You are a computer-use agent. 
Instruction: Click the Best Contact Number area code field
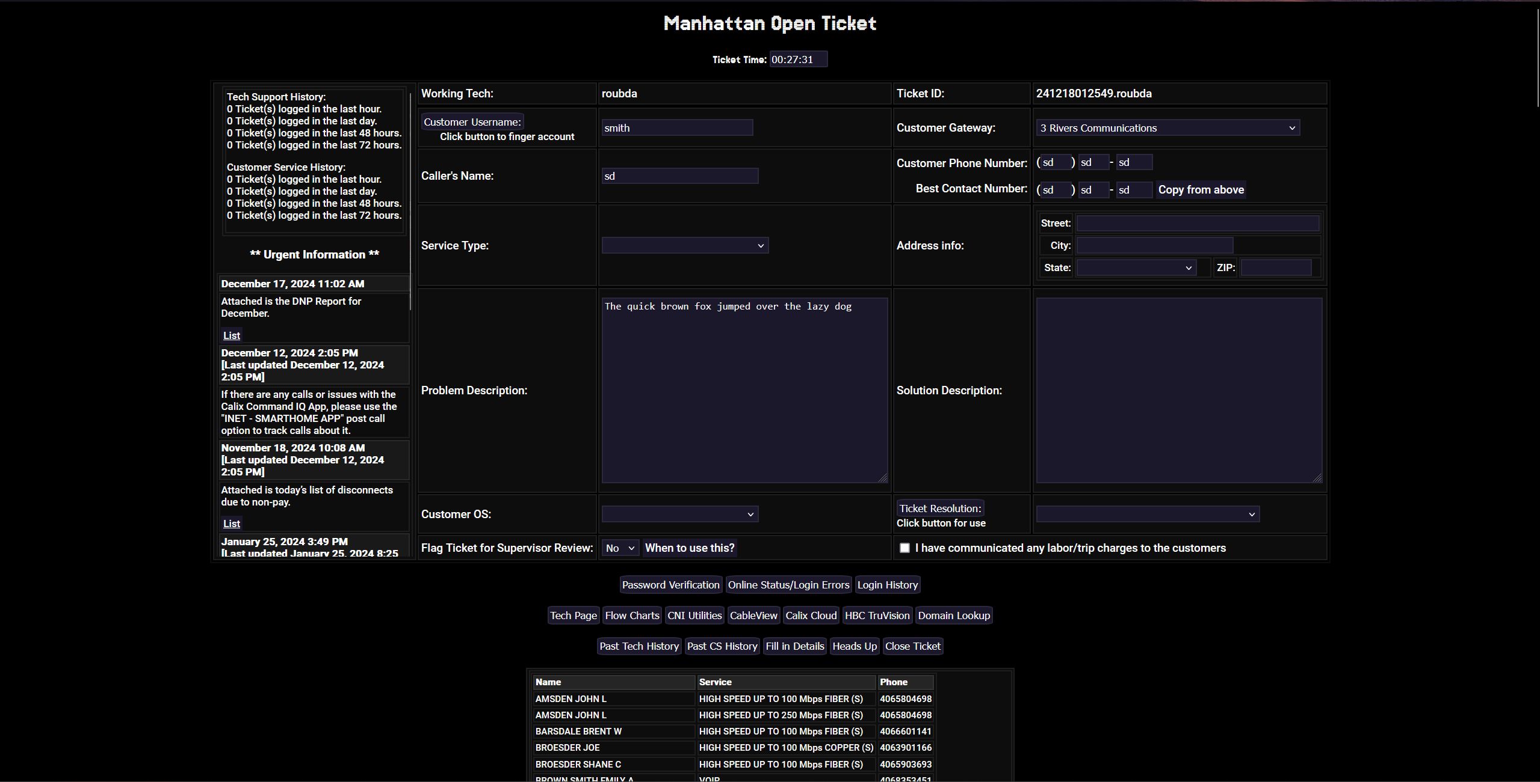pyautogui.click(x=1056, y=190)
